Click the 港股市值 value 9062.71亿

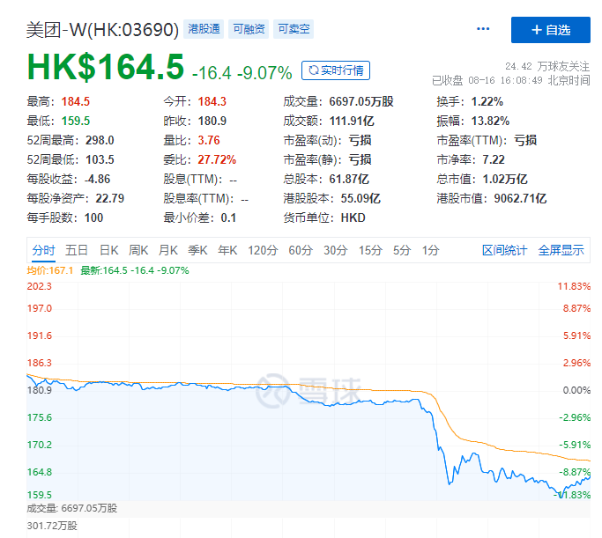click(x=520, y=198)
